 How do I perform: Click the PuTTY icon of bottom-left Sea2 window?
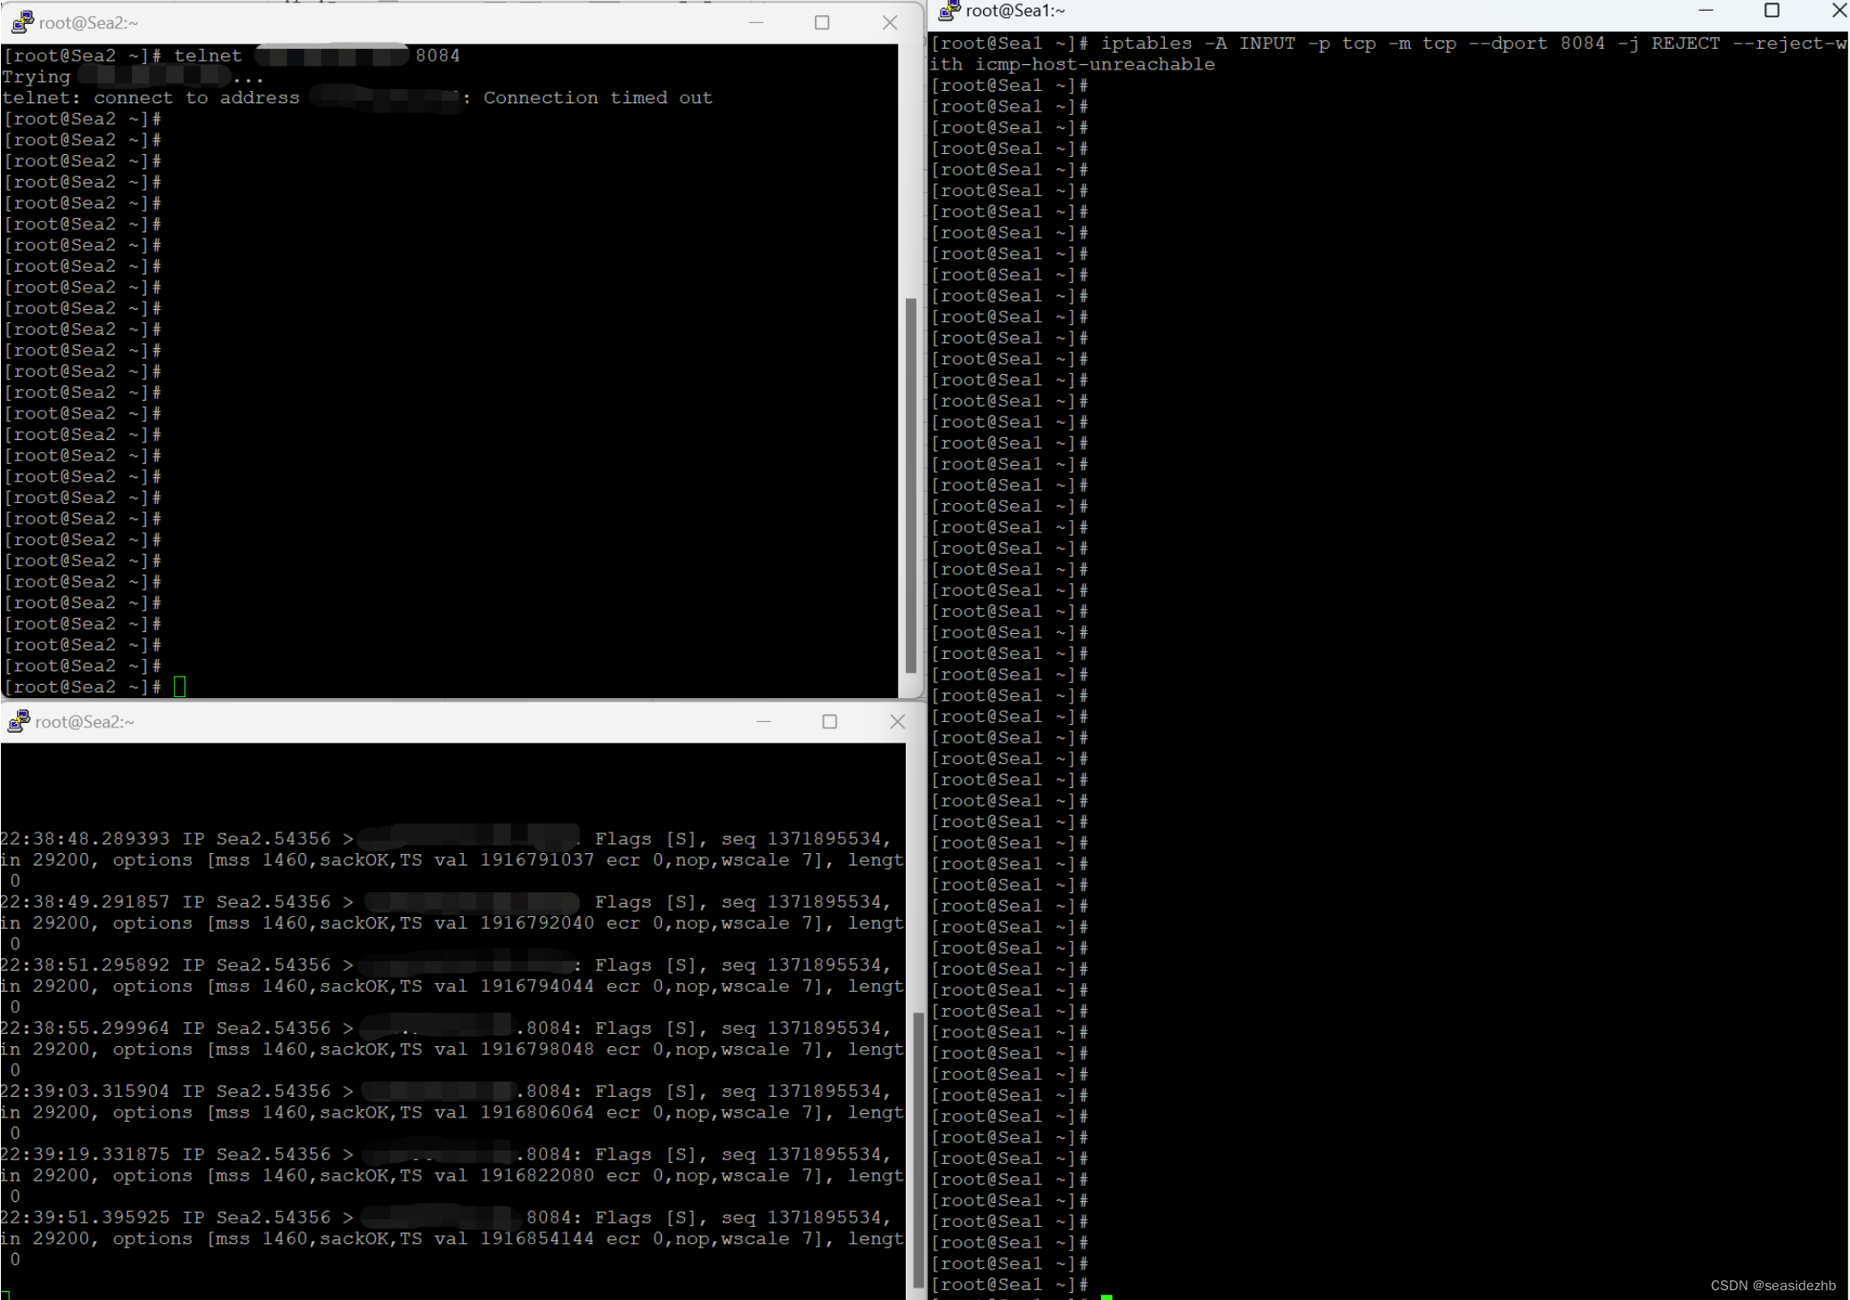click(x=19, y=721)
